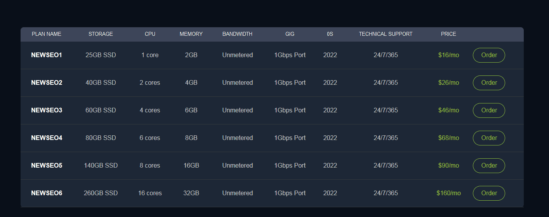Select the Technical Support column header
Viewport: 549px width, 217px height.
point(386,34)
